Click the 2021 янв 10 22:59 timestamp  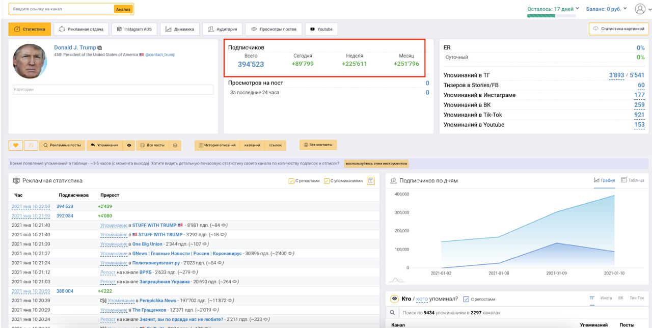click(x=31, y=206)
